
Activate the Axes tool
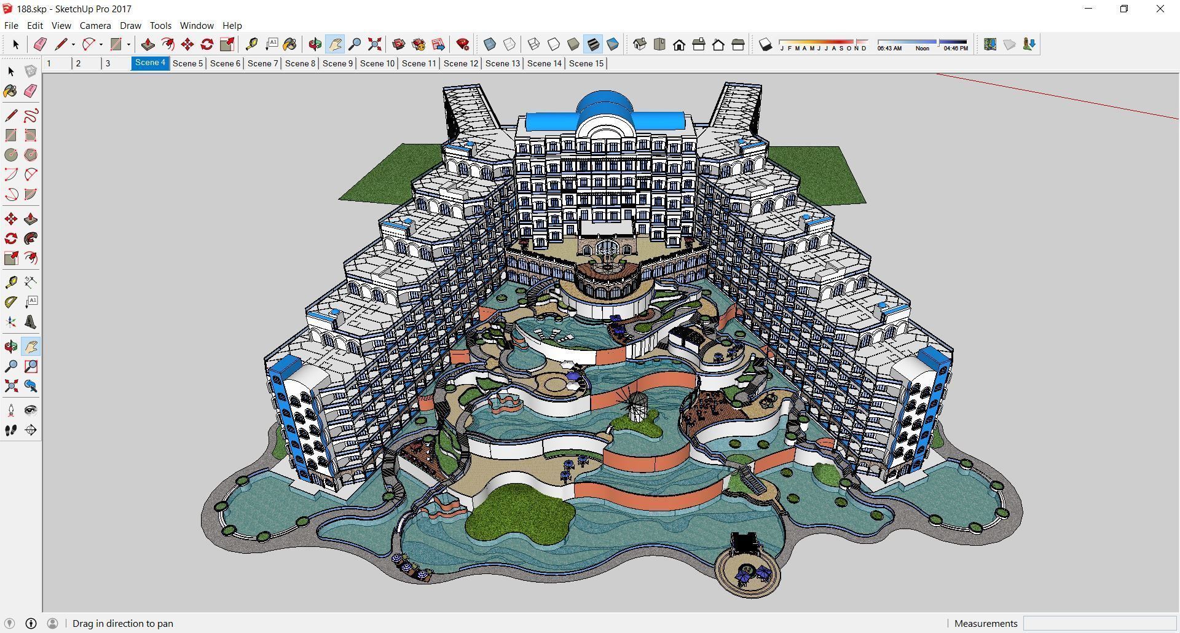pyautogui.click(x=11, y=322)
